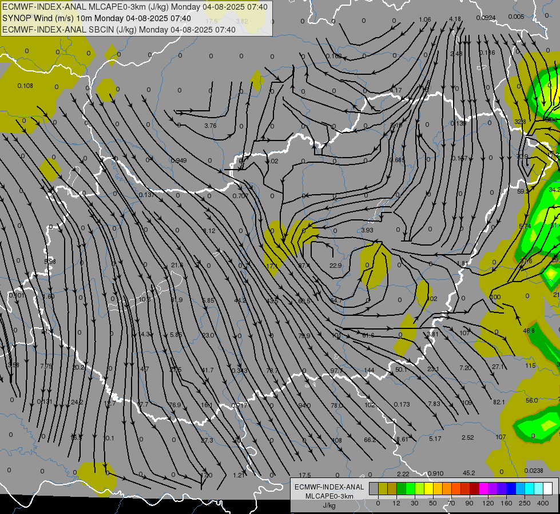Click the '50' legend scale label
The width and height of the screenshot is (560, 514).
click(433, 503)
